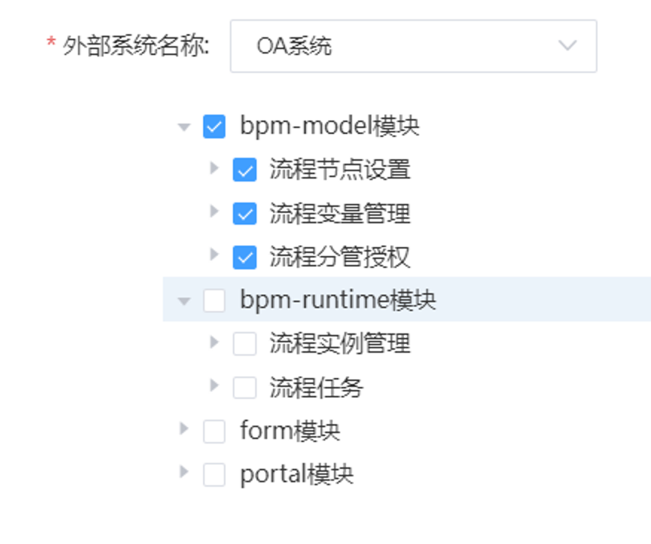The width and height of the screenshot is (651, 544).
Task: Expand the 流程任务 node arrow
Action: pyautogui.click(x=214, y=386)
